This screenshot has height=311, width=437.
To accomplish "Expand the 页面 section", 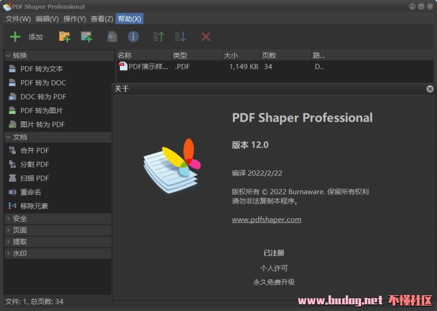I will click(8, 230).
